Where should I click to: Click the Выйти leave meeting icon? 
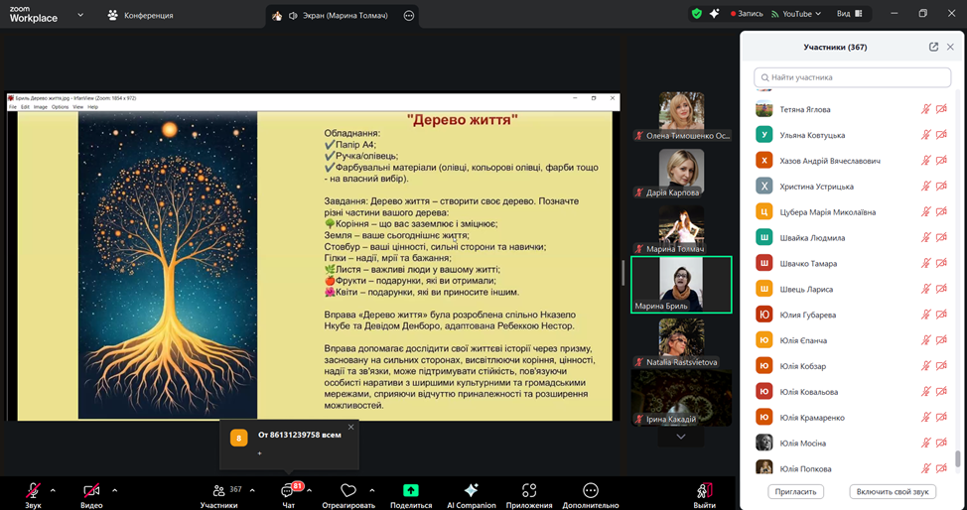tap(704, 490)
